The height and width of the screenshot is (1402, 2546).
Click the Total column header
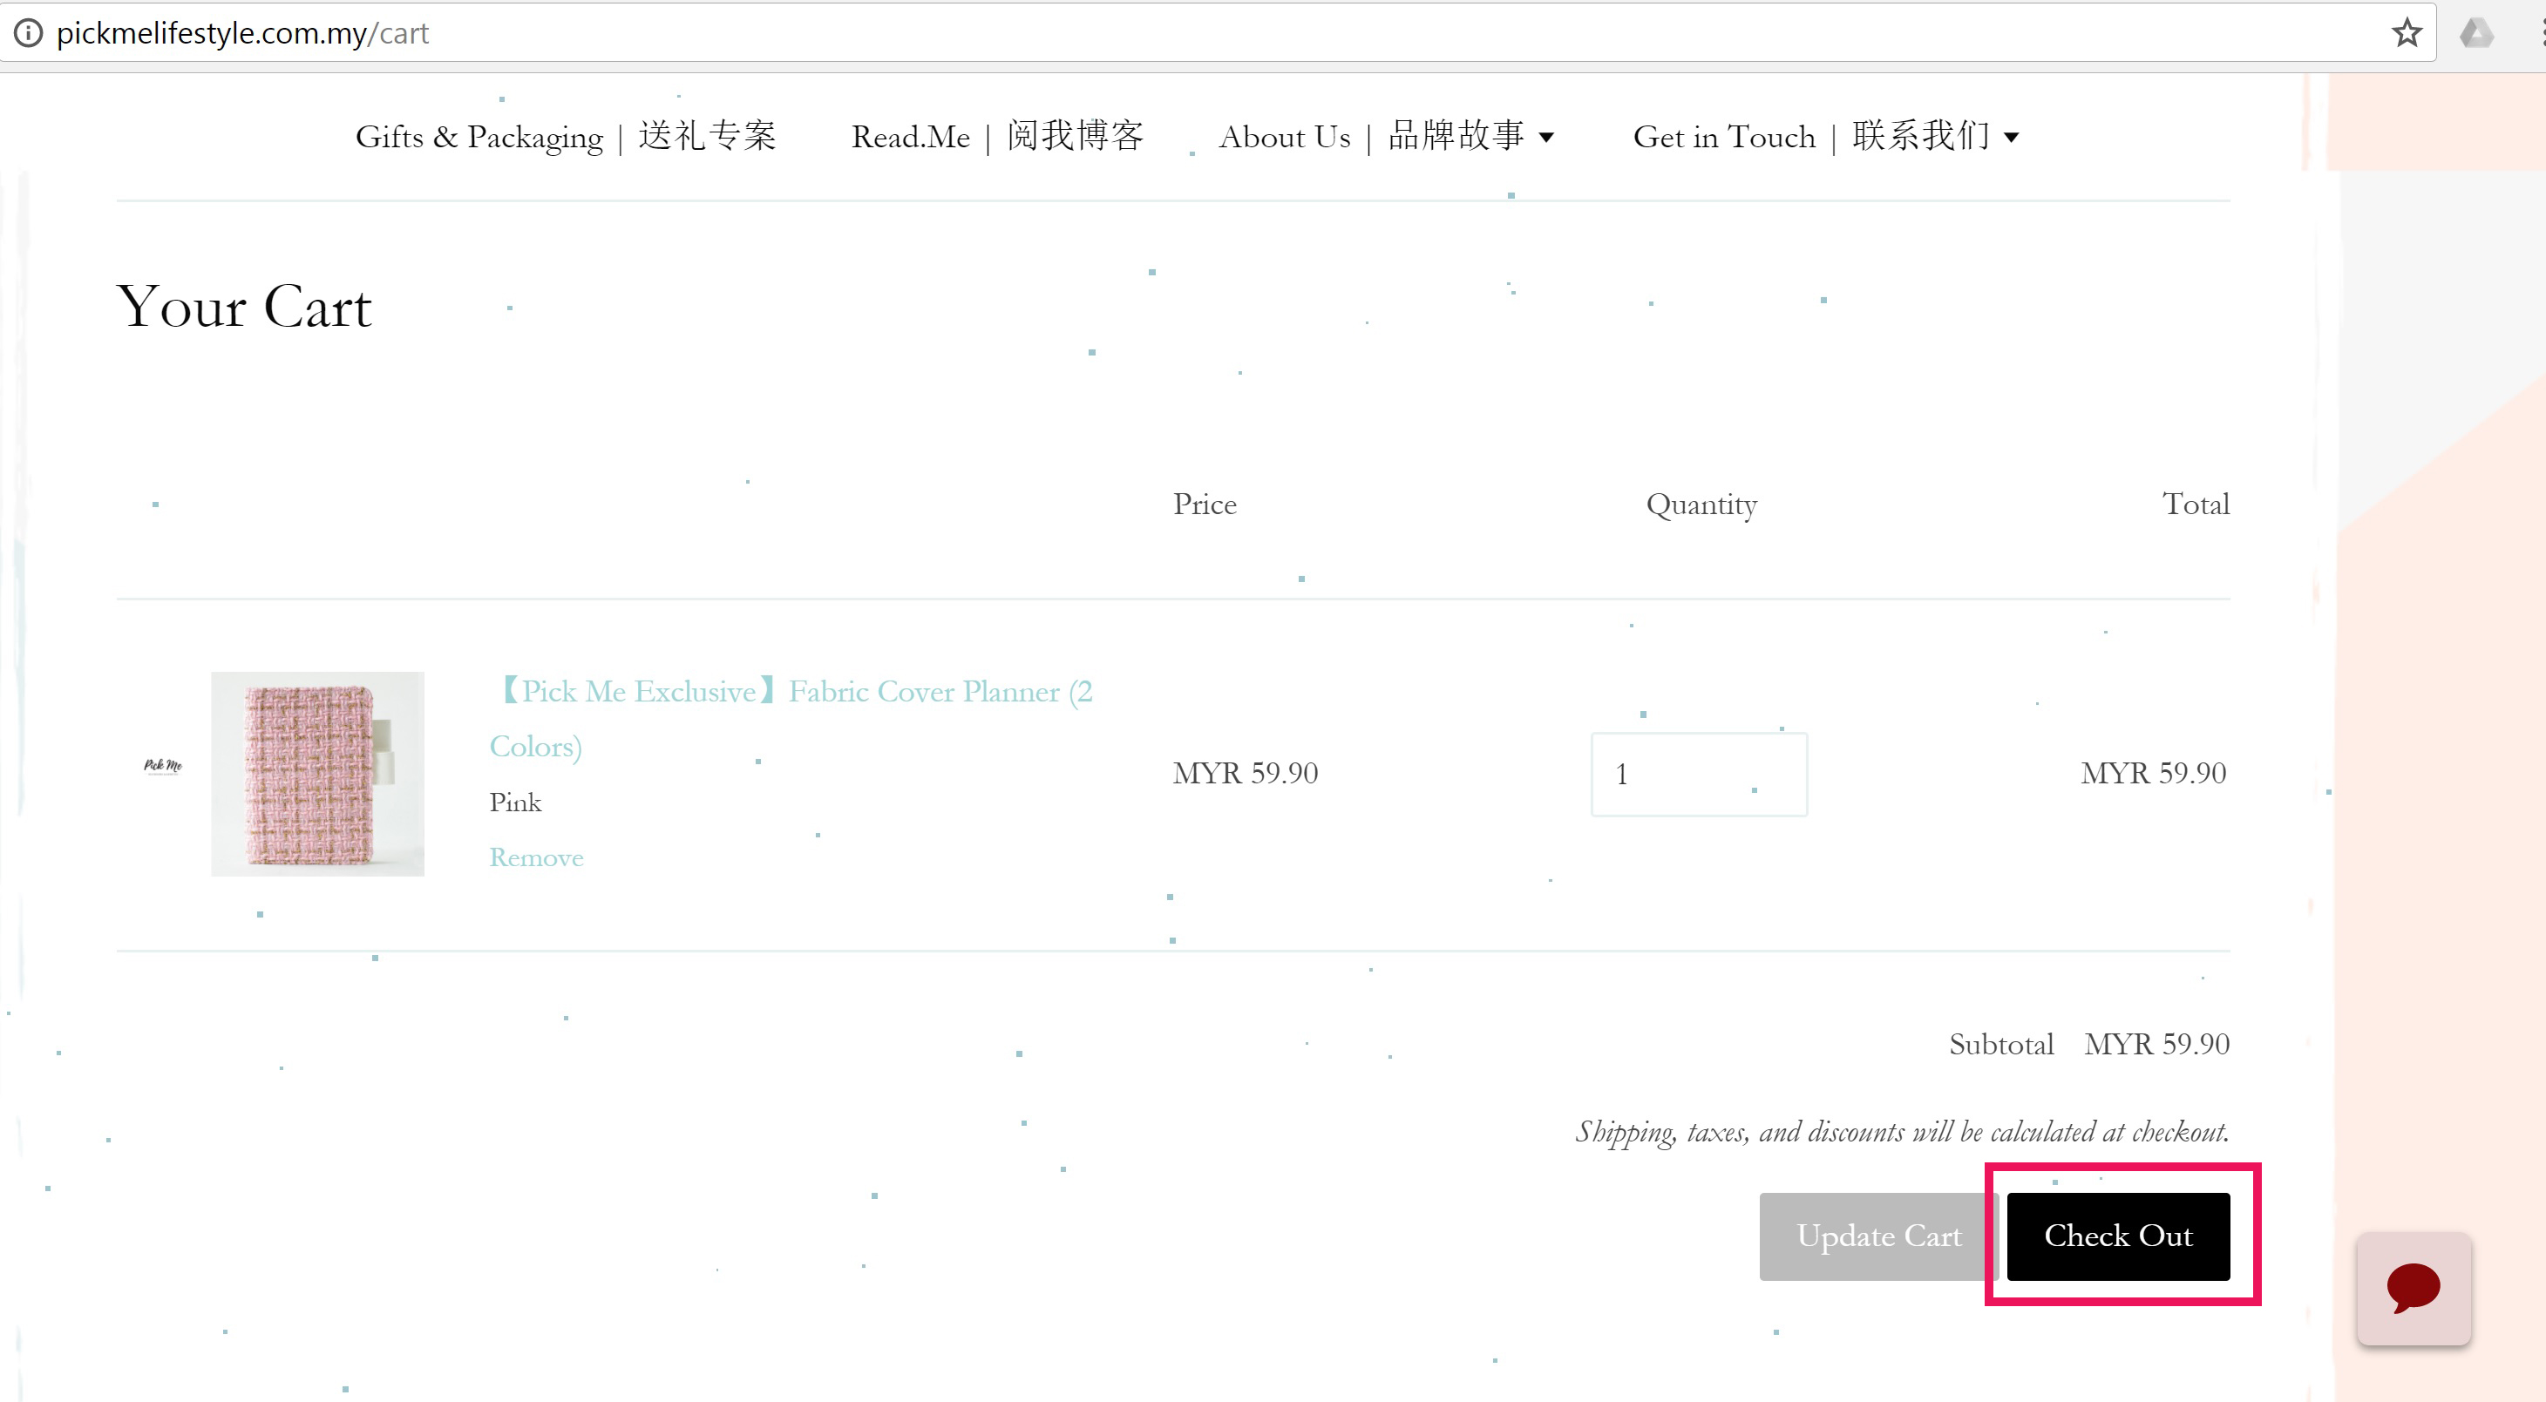pyautogui.click(x=2195, y=504)
